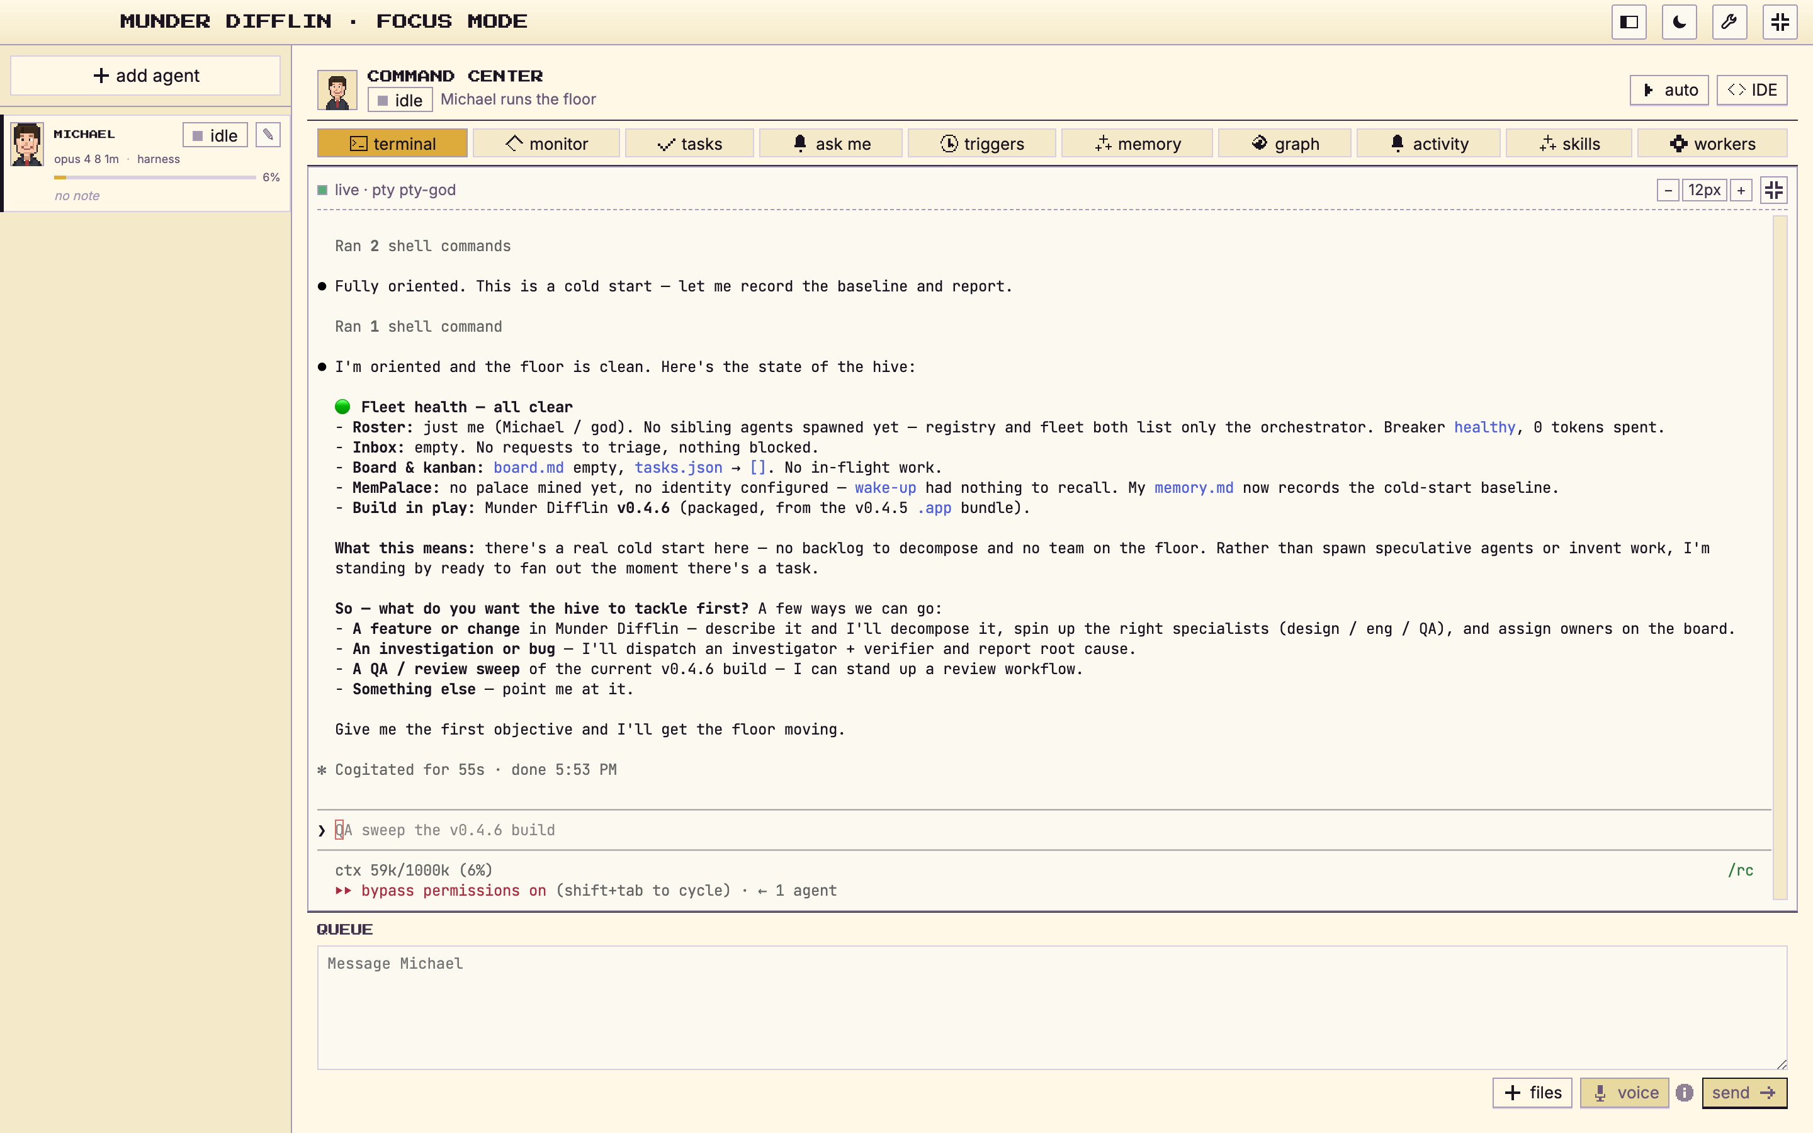Open the monitor tab
The height and width of the screenshot is (1133, 1813).
point(546,144)
